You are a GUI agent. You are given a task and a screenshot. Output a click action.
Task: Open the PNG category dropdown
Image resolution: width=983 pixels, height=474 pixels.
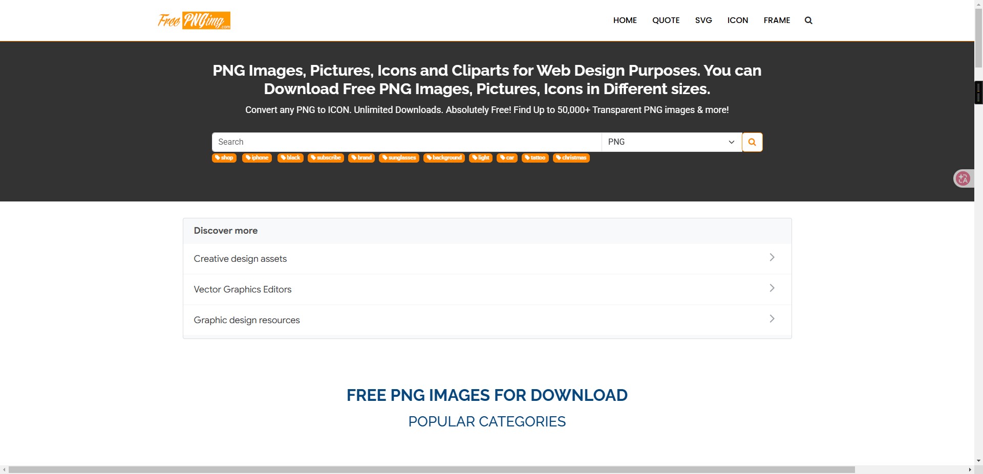671,142
